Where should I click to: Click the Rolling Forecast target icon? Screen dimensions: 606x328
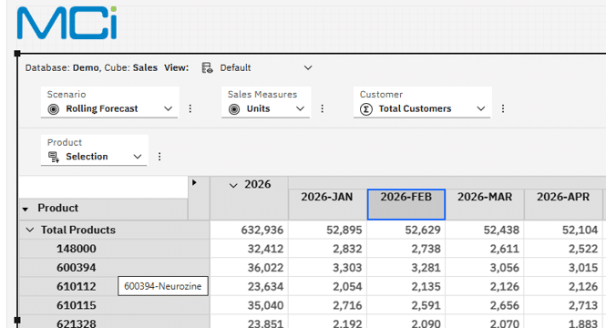(x=54, y=109)
